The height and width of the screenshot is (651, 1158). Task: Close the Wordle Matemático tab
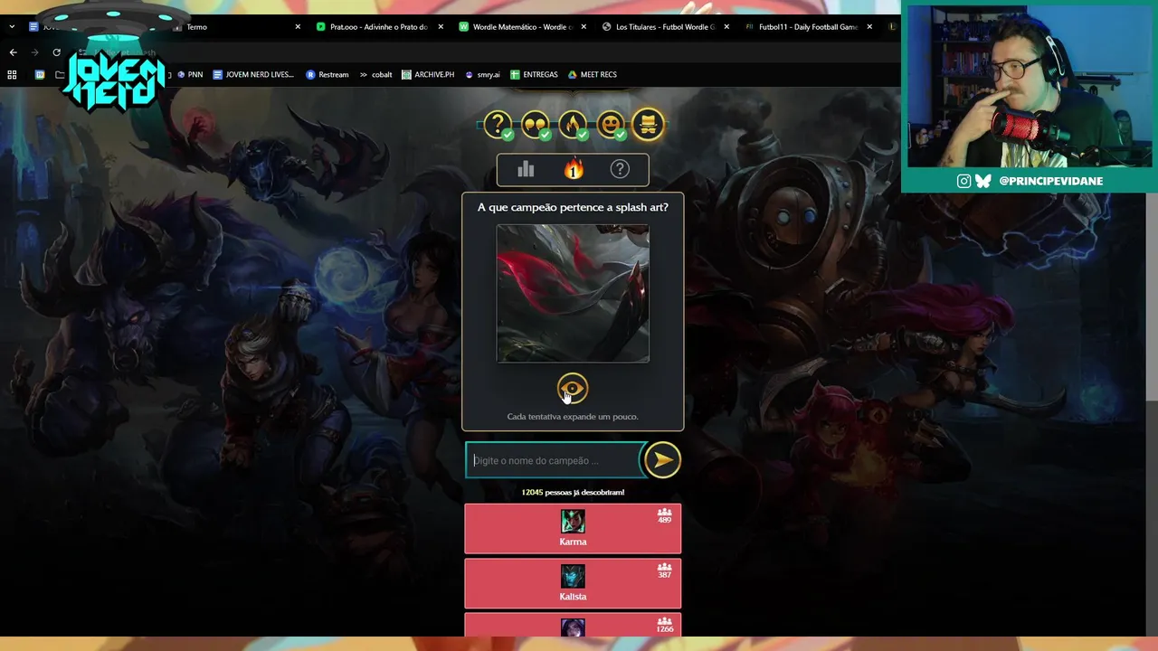tap(584, 27)
